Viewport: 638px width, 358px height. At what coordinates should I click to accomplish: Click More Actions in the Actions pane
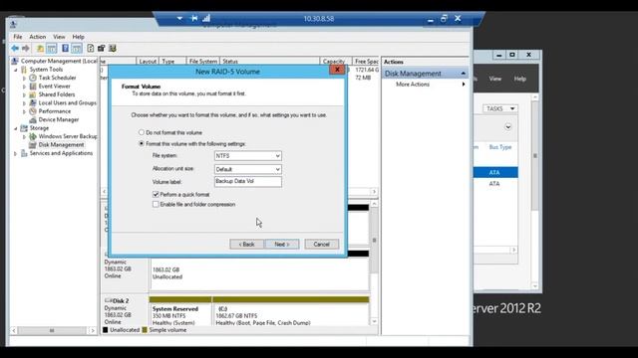(x=413, y=85)
